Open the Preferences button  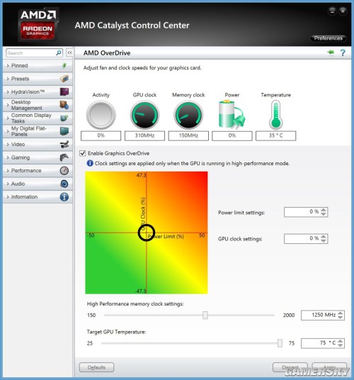pos(328,38)
